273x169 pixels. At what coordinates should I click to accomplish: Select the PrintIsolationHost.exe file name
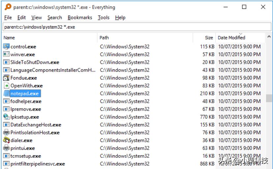pyautogui.click(x=35, y=133)
